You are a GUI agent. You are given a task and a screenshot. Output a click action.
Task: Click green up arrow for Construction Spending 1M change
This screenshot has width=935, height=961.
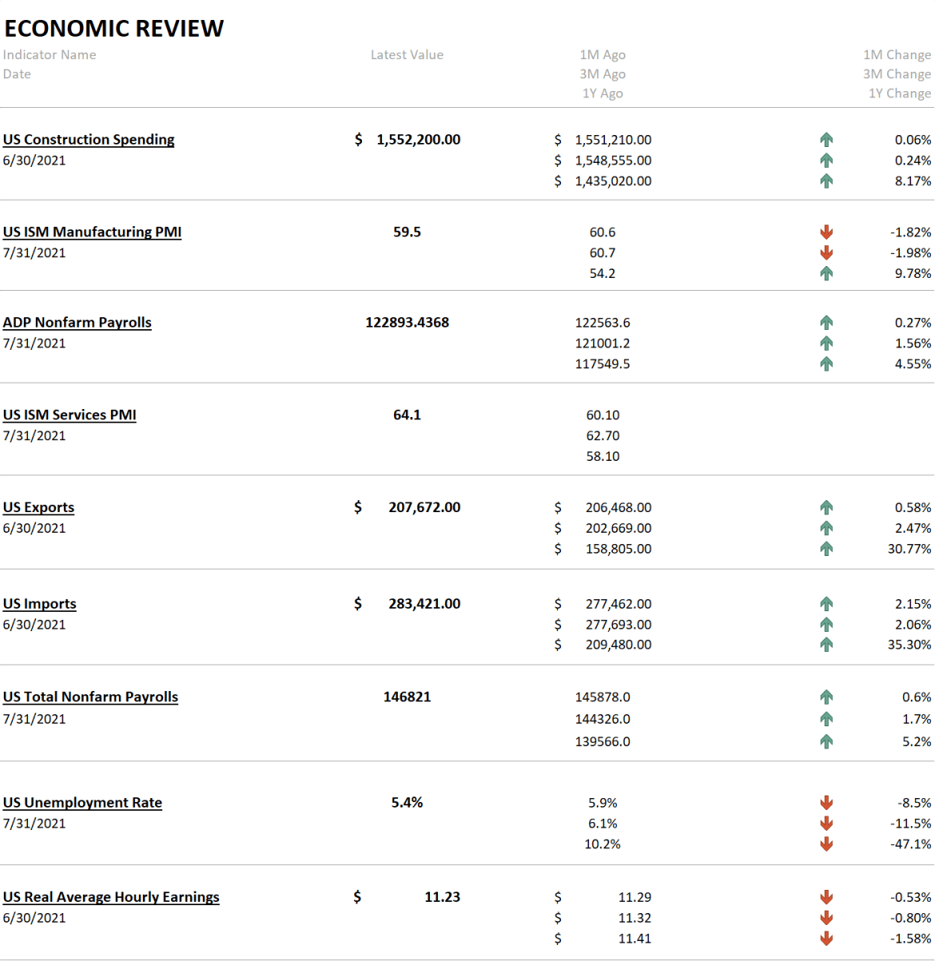(x=826, y=140)
